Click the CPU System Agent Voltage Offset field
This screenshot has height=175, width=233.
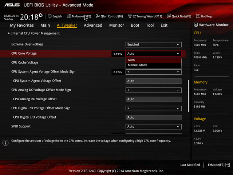(154, 81)
